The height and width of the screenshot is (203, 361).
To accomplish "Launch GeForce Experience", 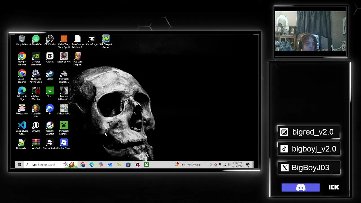I will point(36,59).
